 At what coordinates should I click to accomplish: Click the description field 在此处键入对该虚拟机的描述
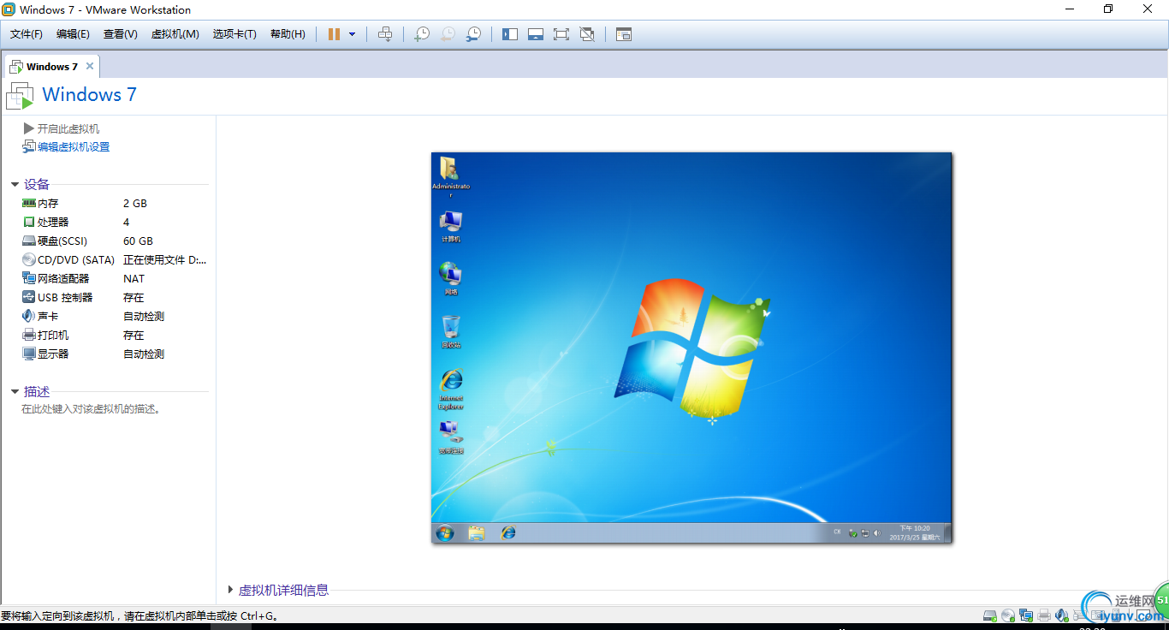point(92,409)
